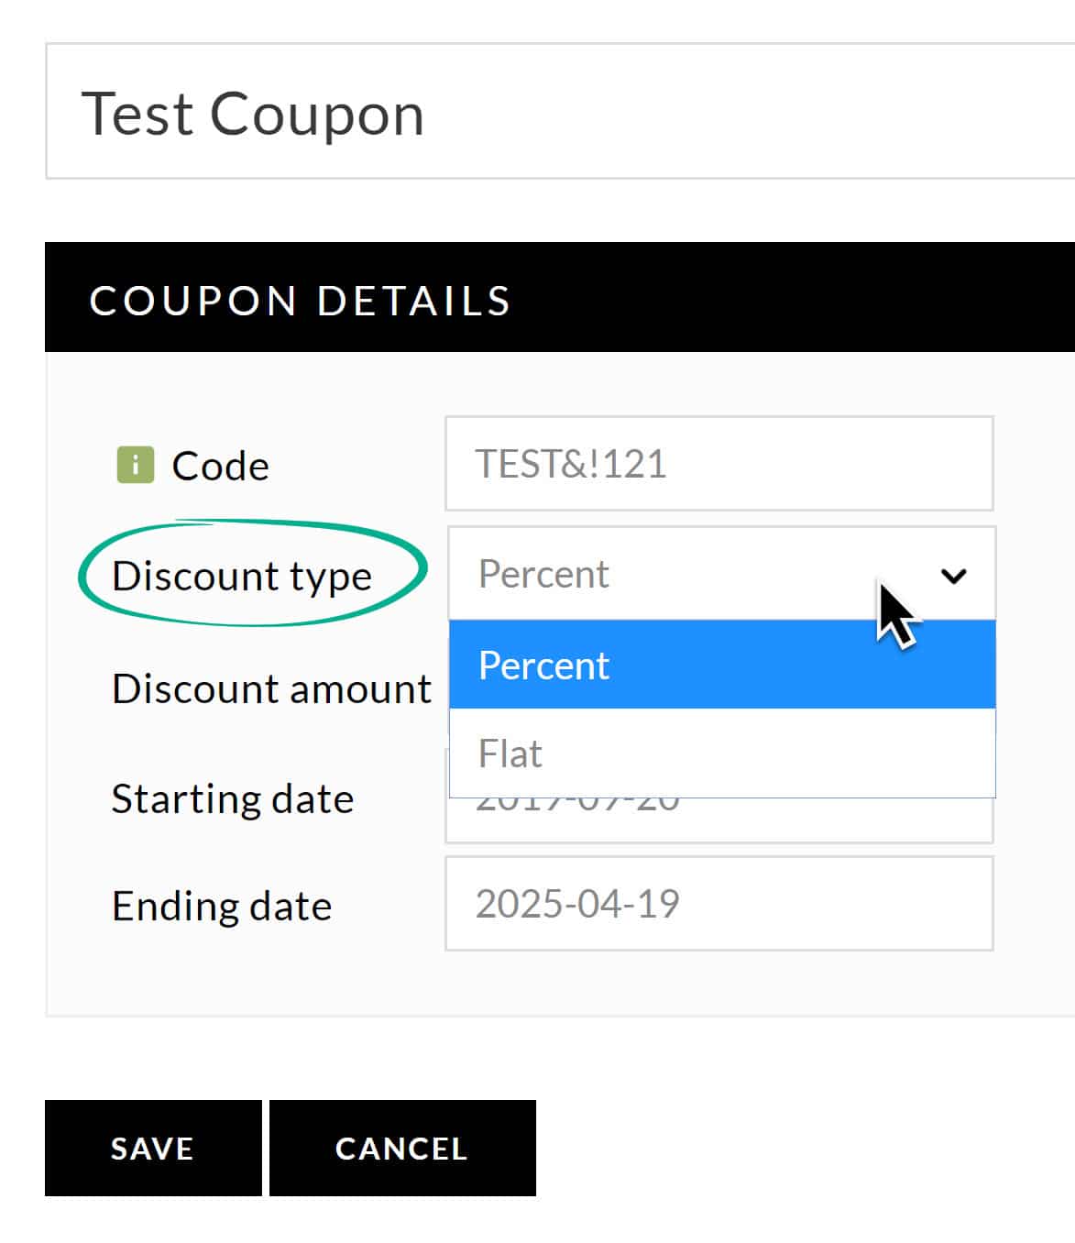Screen dimensions: 1075x1243
Task: Click the COUPON DETAILS black header bar
Action: pos(560,297)
